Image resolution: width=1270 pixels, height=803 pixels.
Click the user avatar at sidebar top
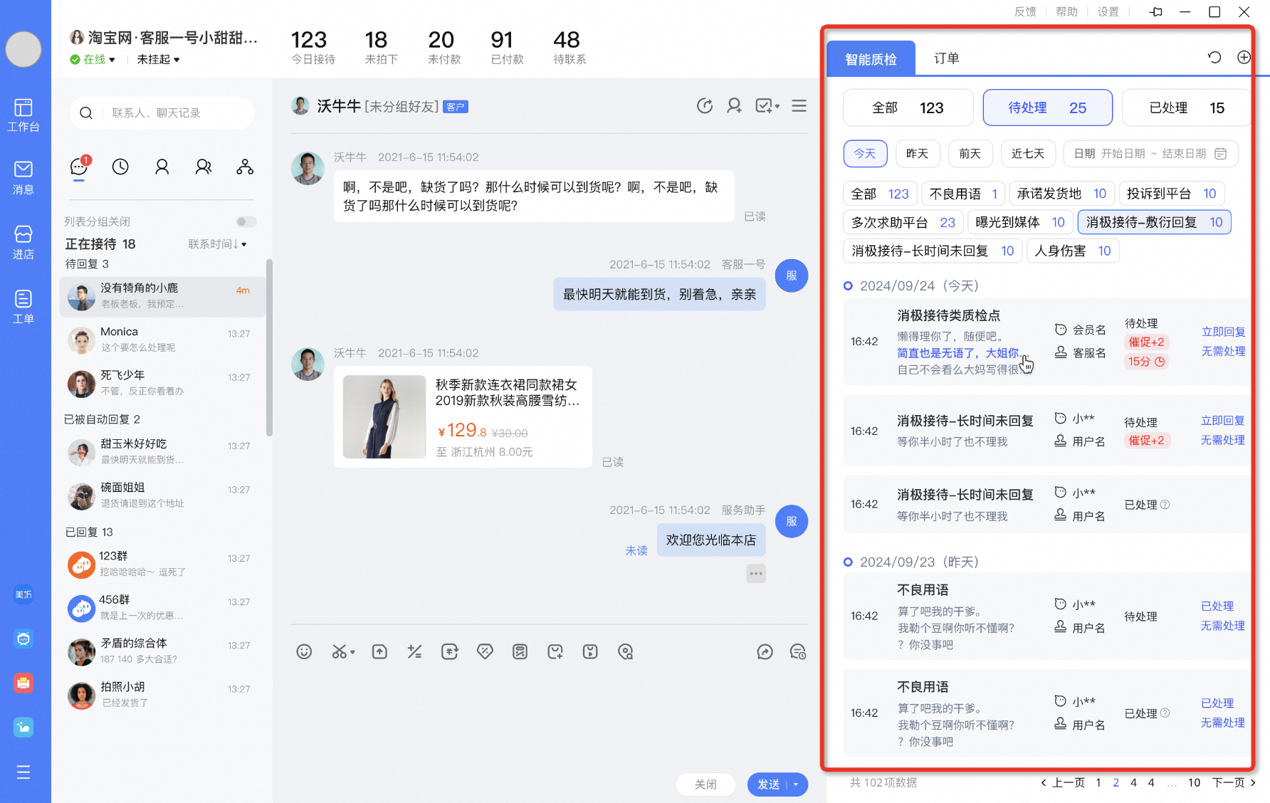click(x=23, y=49)
